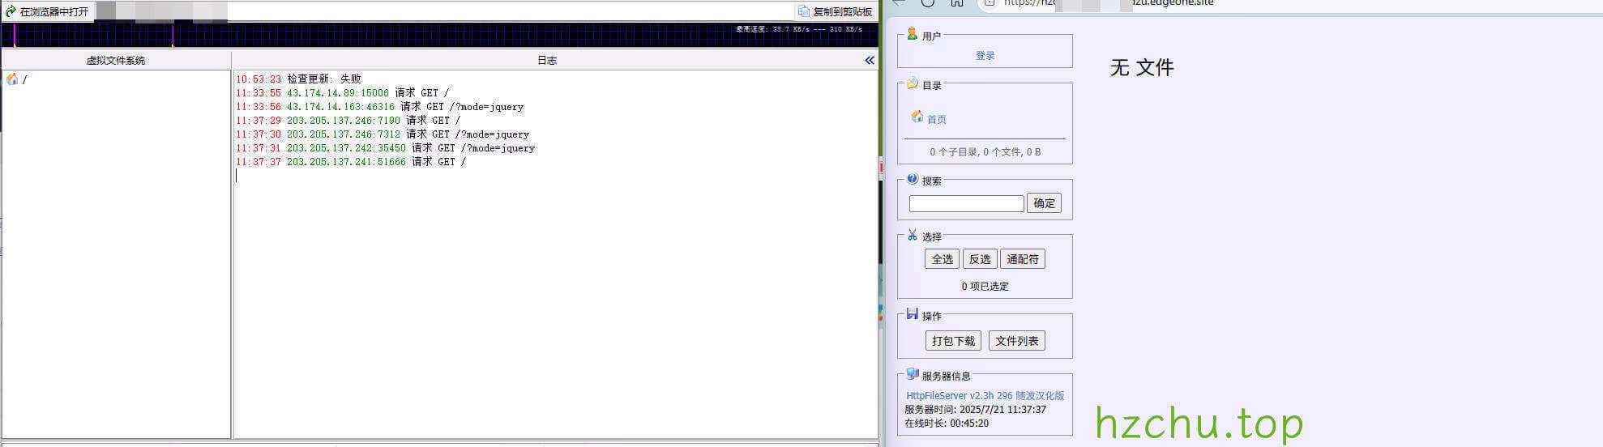Click the search text field in web page
1603x447 pixels.
coord(966,203)
